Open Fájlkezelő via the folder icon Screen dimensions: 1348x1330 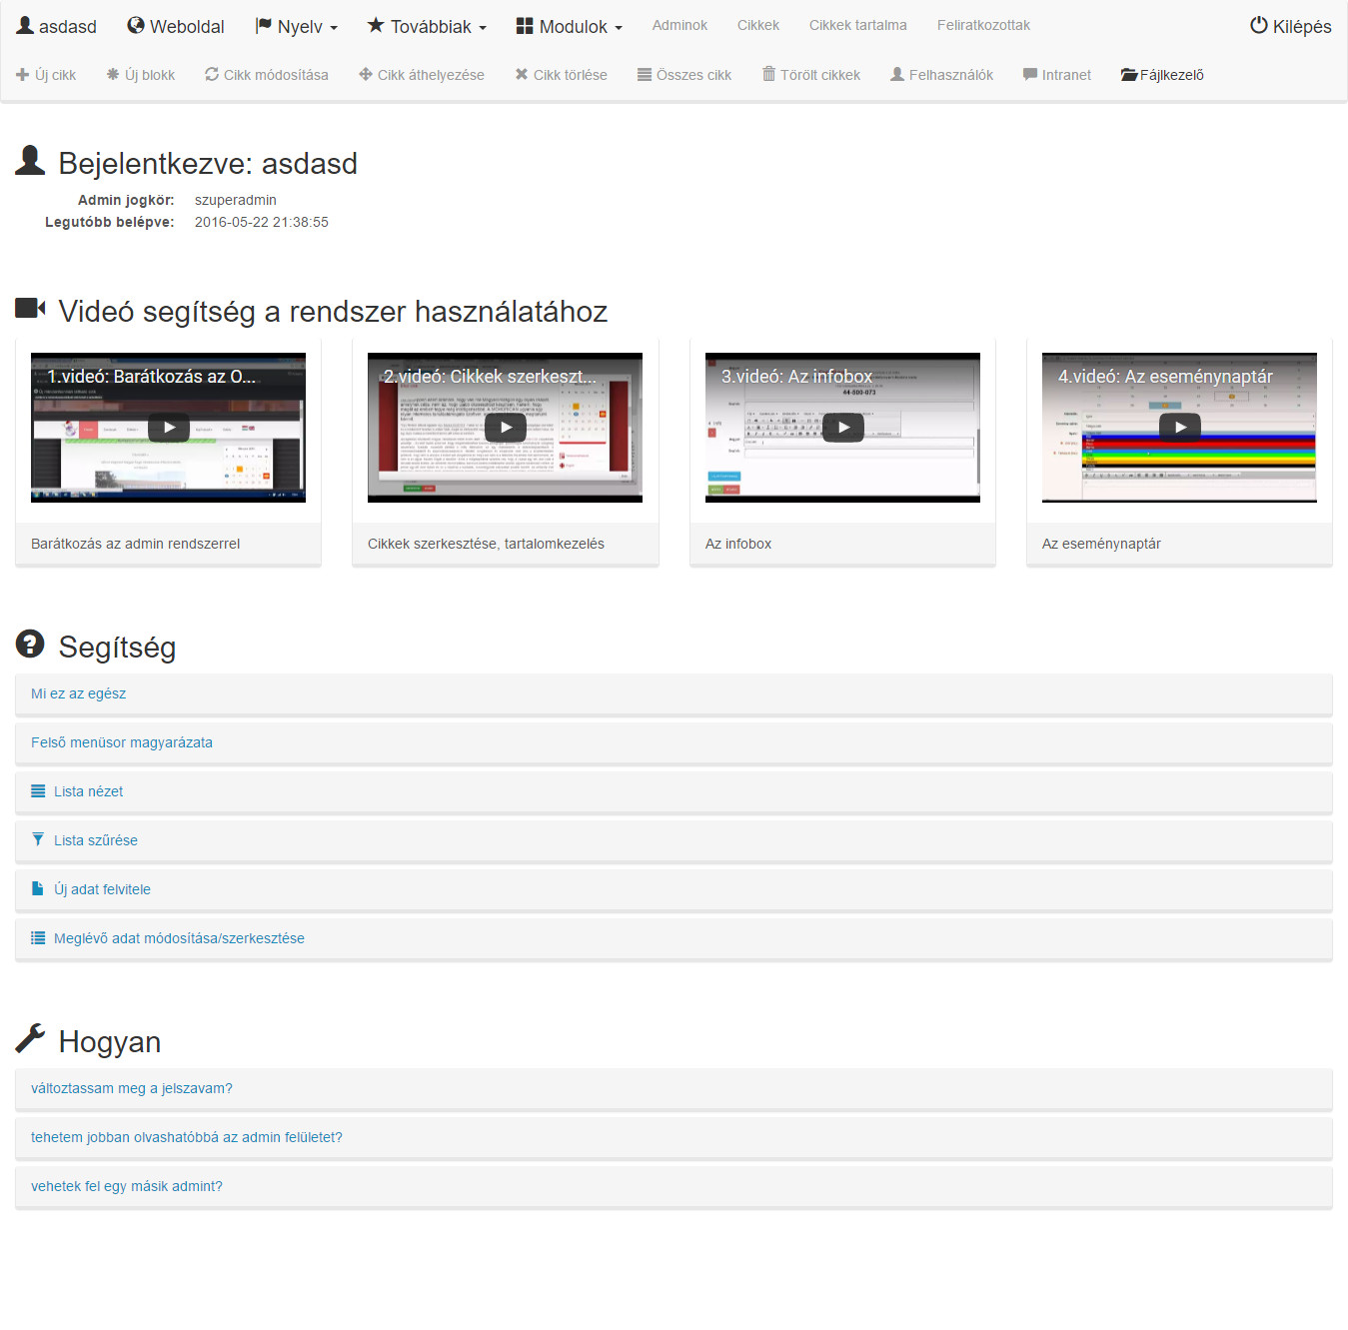1129,75
